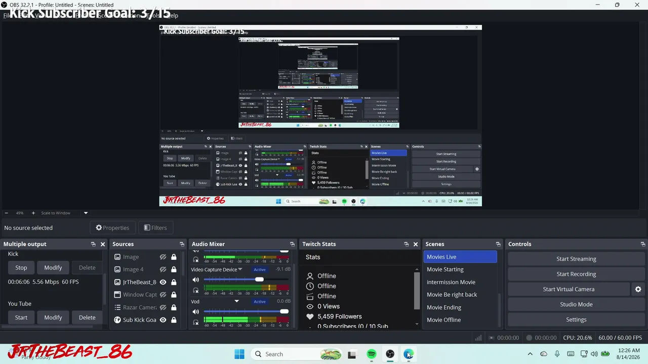This screenshot has width=648, height=364.
Task: Open system volume tray icon
Action: click(594, 354)
